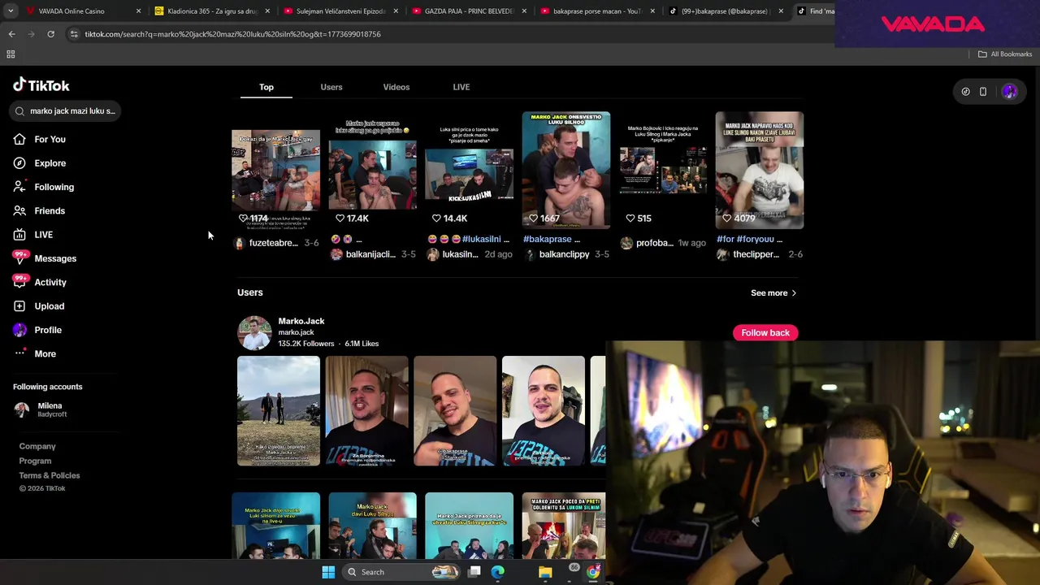Expand the Company footer section
This screenshot has height=585, width=1040.
click(x=37, y=446)
